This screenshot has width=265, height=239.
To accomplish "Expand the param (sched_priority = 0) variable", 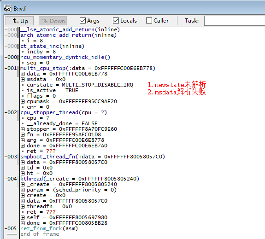I will 23,190.
